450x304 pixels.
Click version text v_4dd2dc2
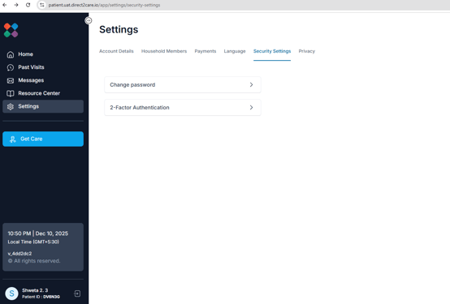point(19,254)
